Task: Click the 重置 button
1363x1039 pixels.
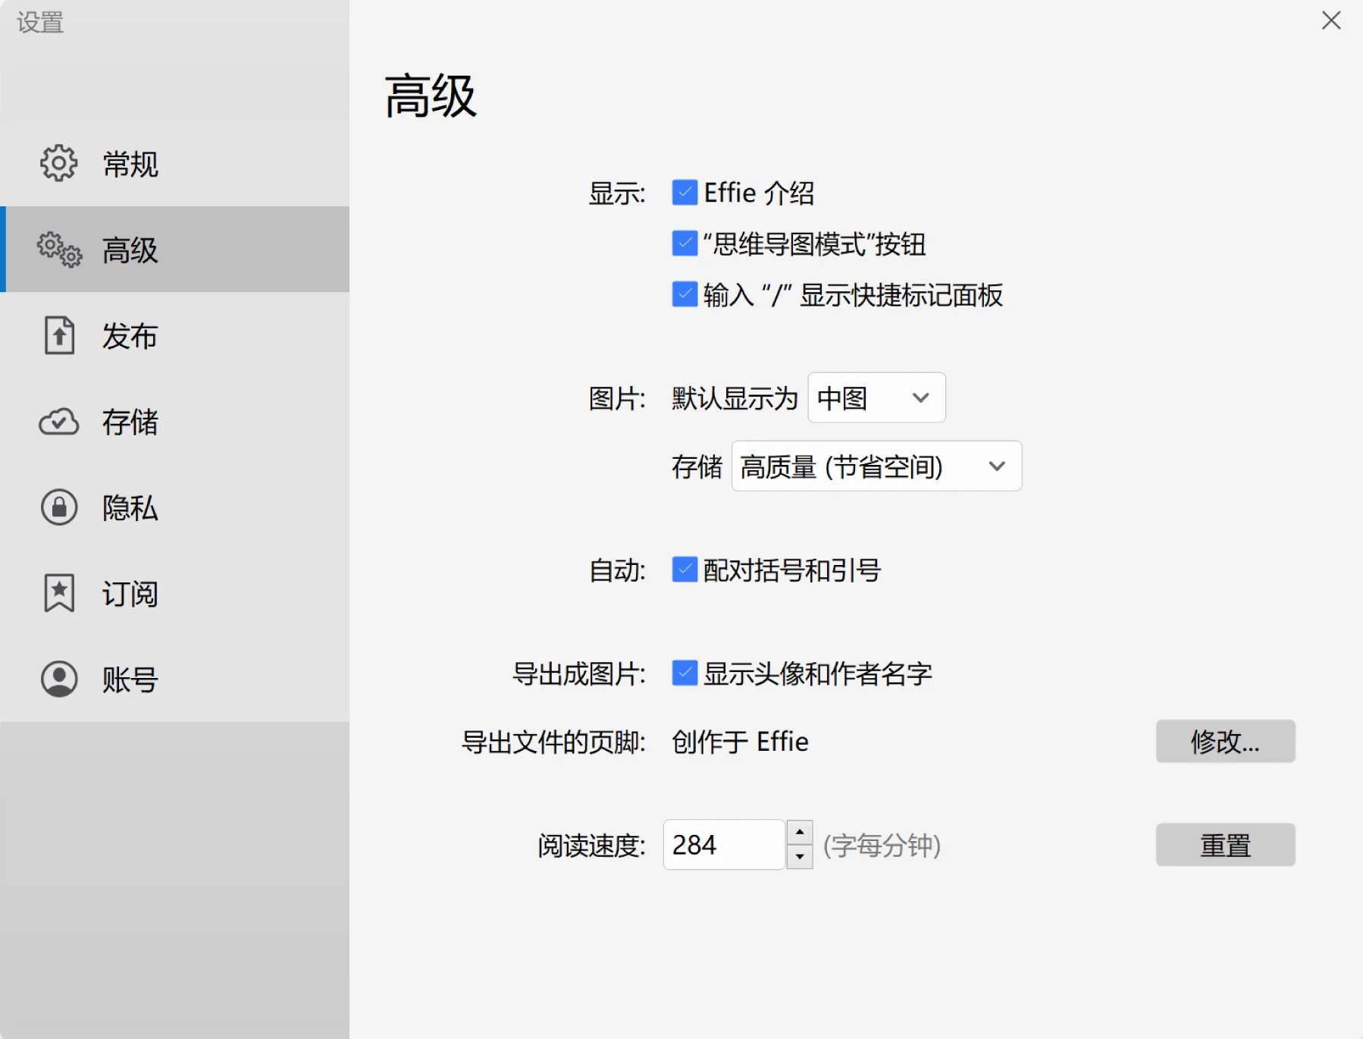Action: click(x=1225, y=844)
